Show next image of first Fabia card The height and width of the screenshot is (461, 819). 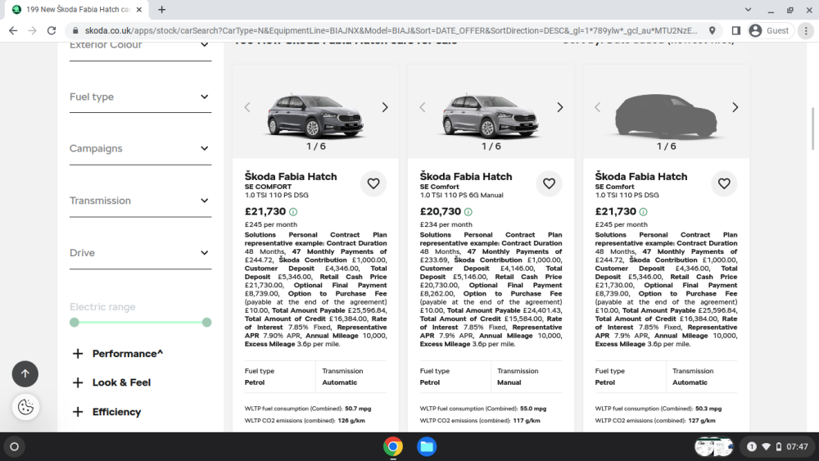pos(385,107)
